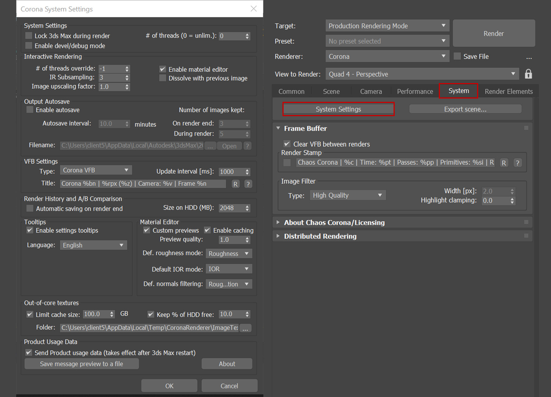Click the Export scene... button
The width and height of the screenshot is (551, 397).
coord(465,109)
